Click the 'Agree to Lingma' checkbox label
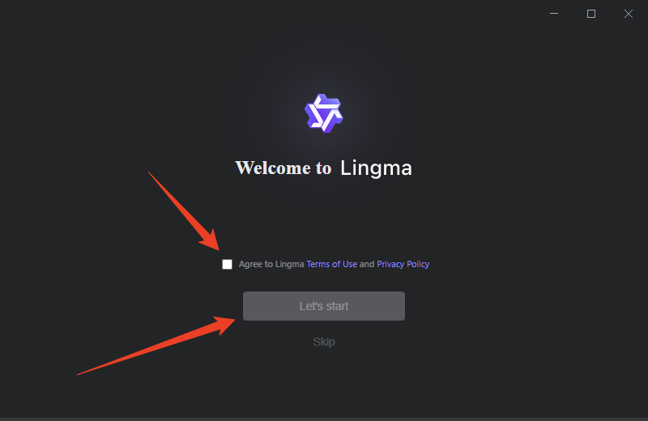Screen dimensions: 648x421 click(271, 264)
